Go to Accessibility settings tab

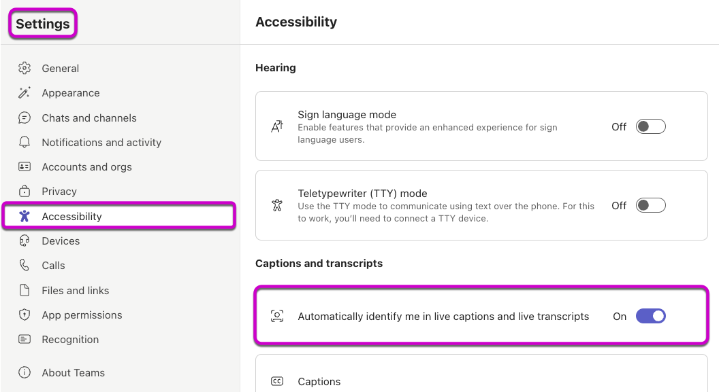[x=71, y=216]
